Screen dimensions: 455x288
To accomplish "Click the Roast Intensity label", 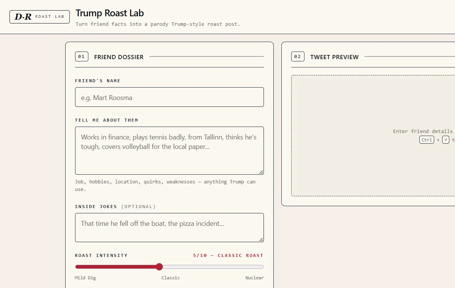I will click(101, 255).
